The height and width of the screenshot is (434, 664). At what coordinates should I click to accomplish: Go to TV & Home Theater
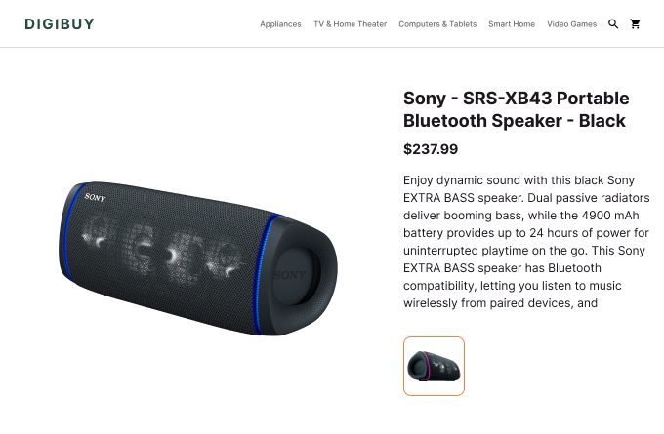point(350,24)
